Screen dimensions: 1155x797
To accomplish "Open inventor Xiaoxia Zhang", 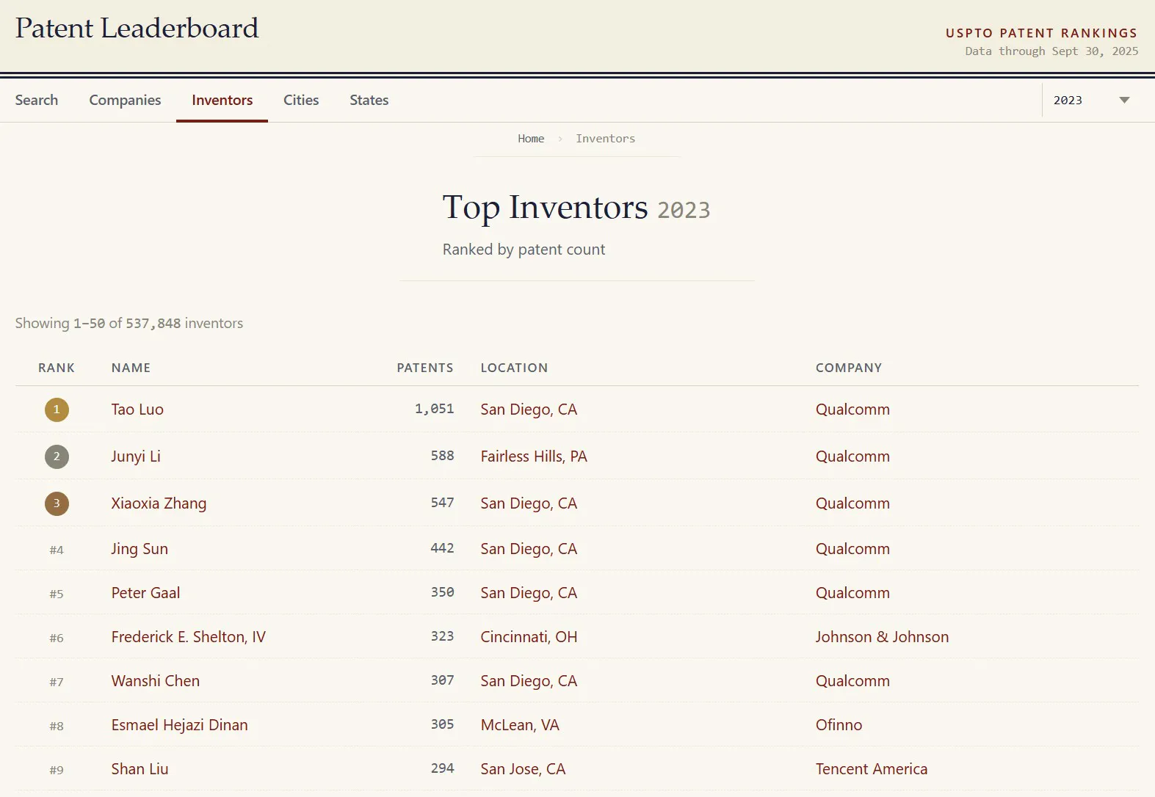I will point(159,503).
